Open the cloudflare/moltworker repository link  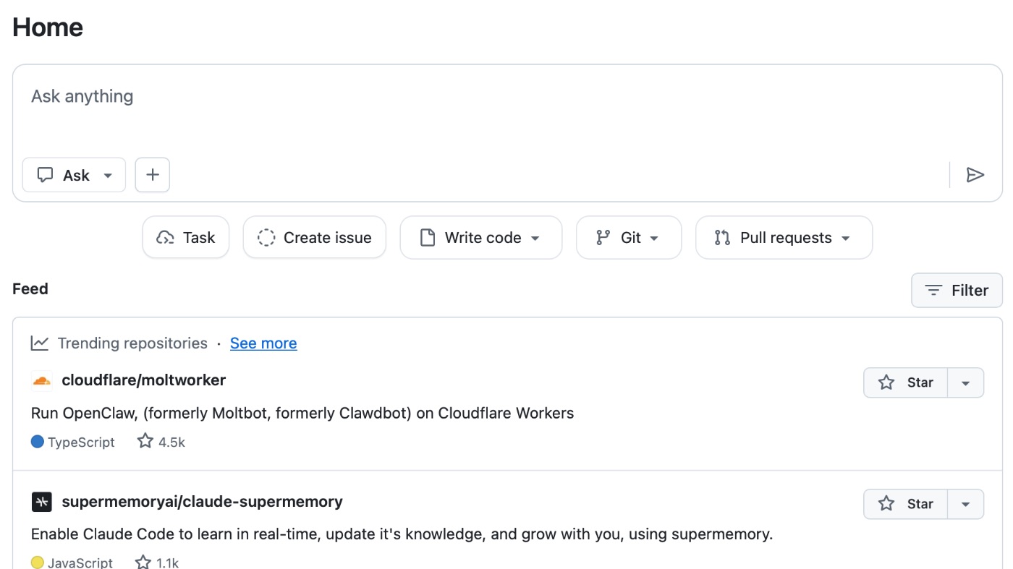coord(144,380)
